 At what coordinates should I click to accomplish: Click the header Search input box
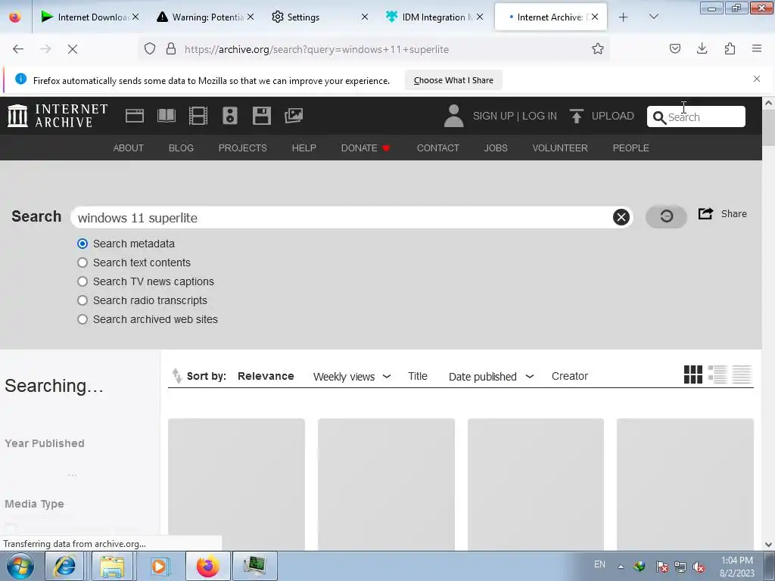[696, 117]
